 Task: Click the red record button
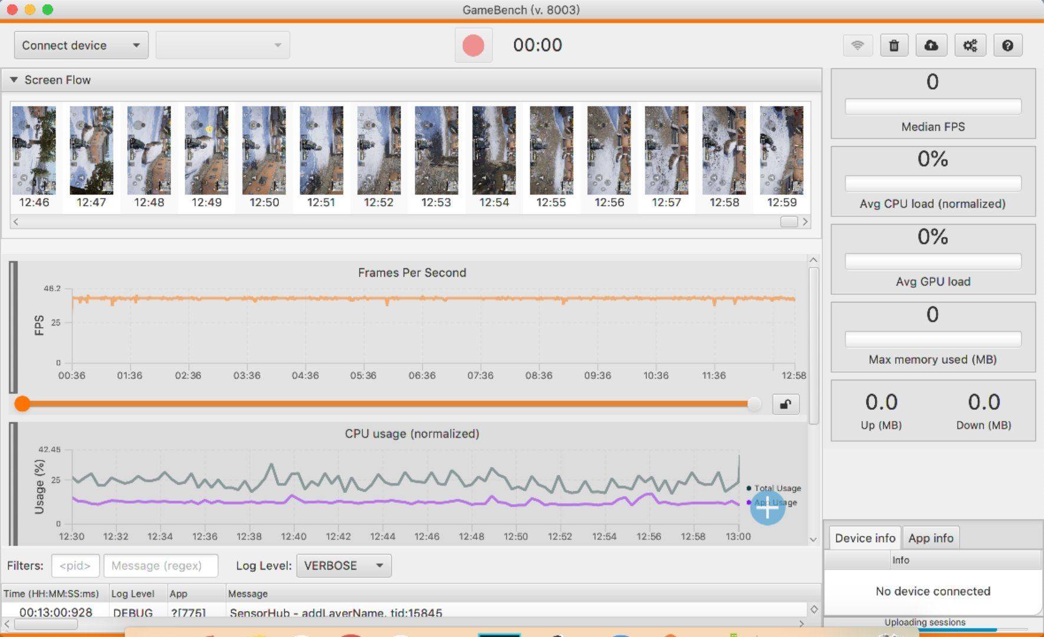(x=473, y=45)
